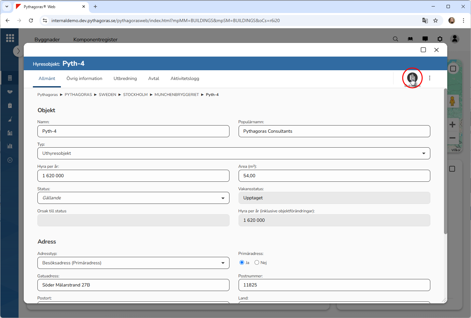Click the broom icon in the sidebar
This screenshot has width=471, height=318.
10,119
